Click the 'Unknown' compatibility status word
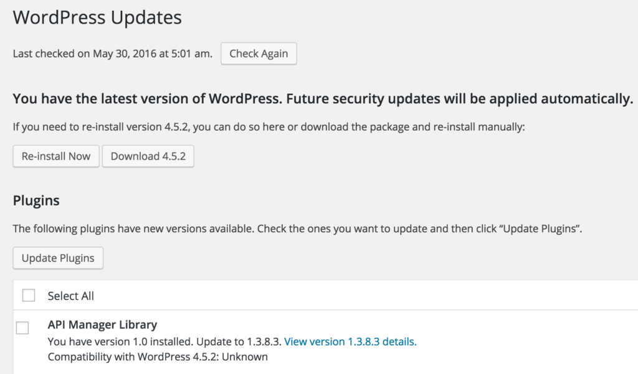This screenshot has width=638, height=374. (245, 357)
